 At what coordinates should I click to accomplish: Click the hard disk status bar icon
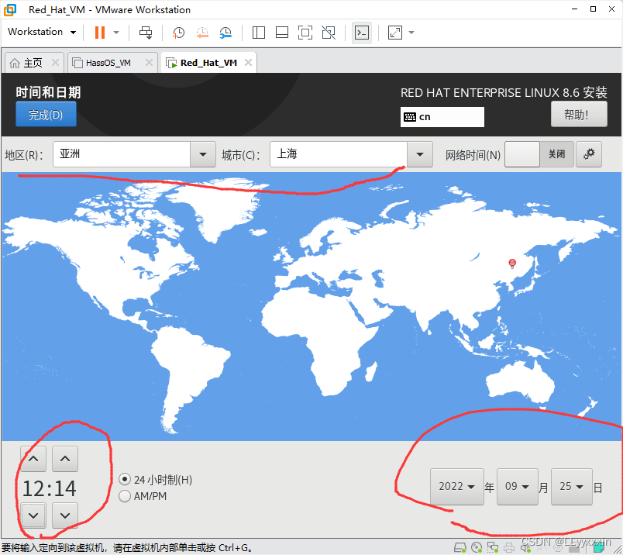coord(460,547)
